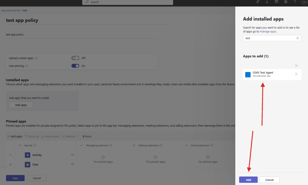Enable the Upload custom apps toggle
The image size is (308, 185).
(x=75, y=58)
